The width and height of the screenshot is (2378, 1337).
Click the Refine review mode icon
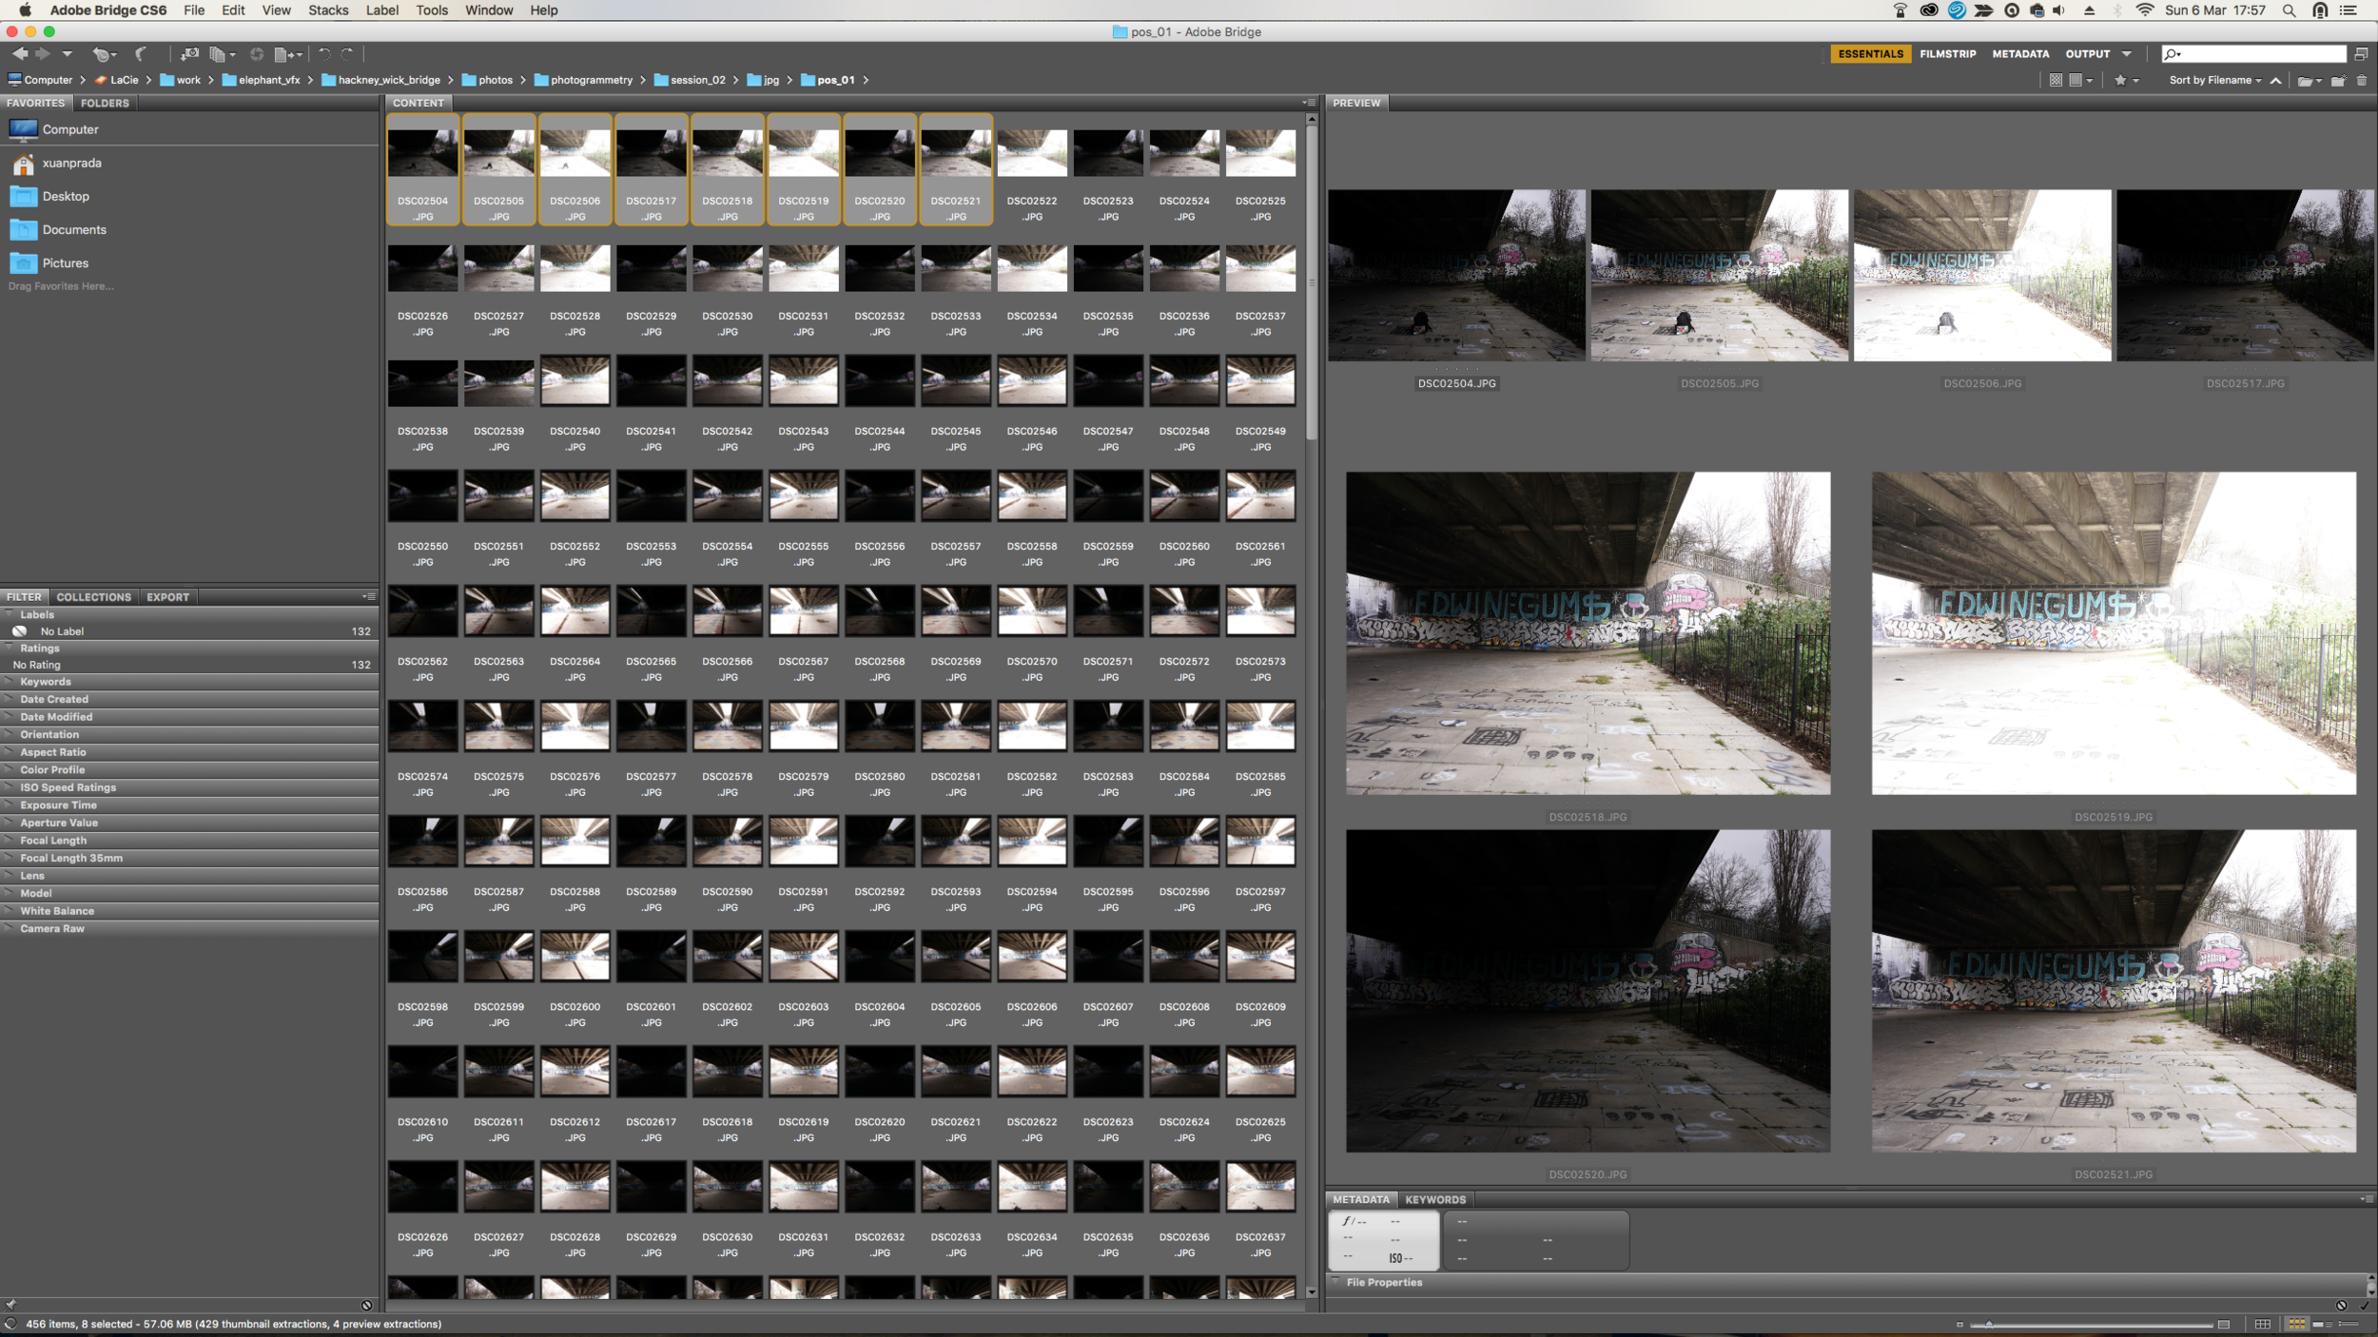(222, 54)
